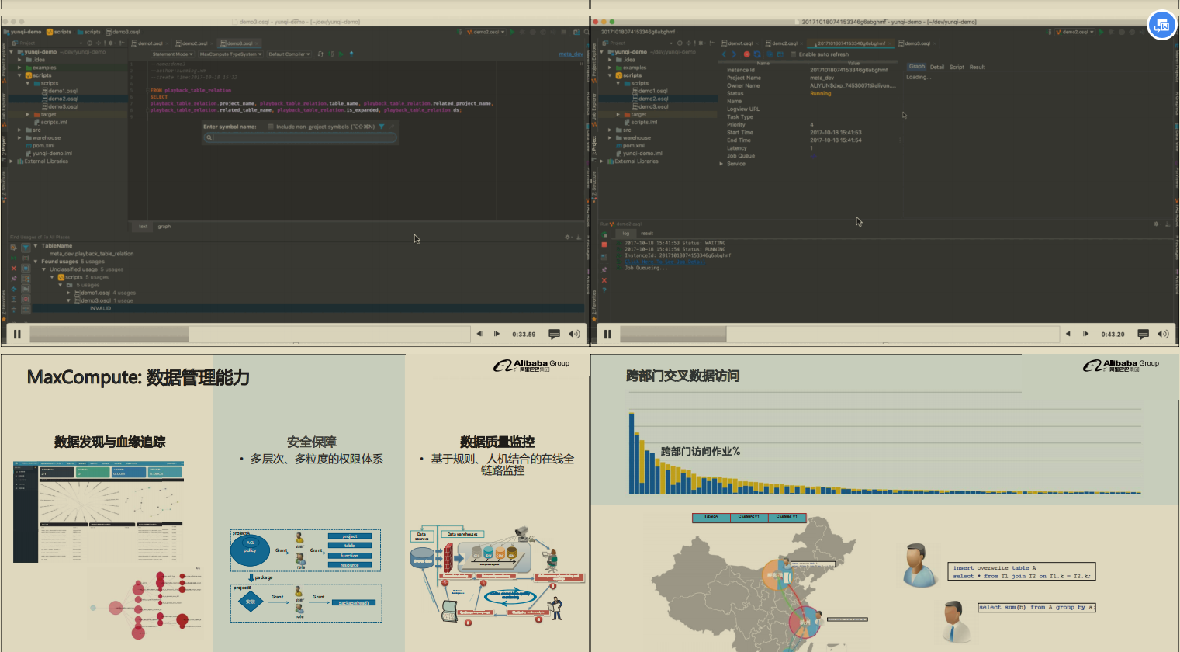Select demo1.osql in left project tree
Viewport: 1180px width, 652px height.
(61, 91)
